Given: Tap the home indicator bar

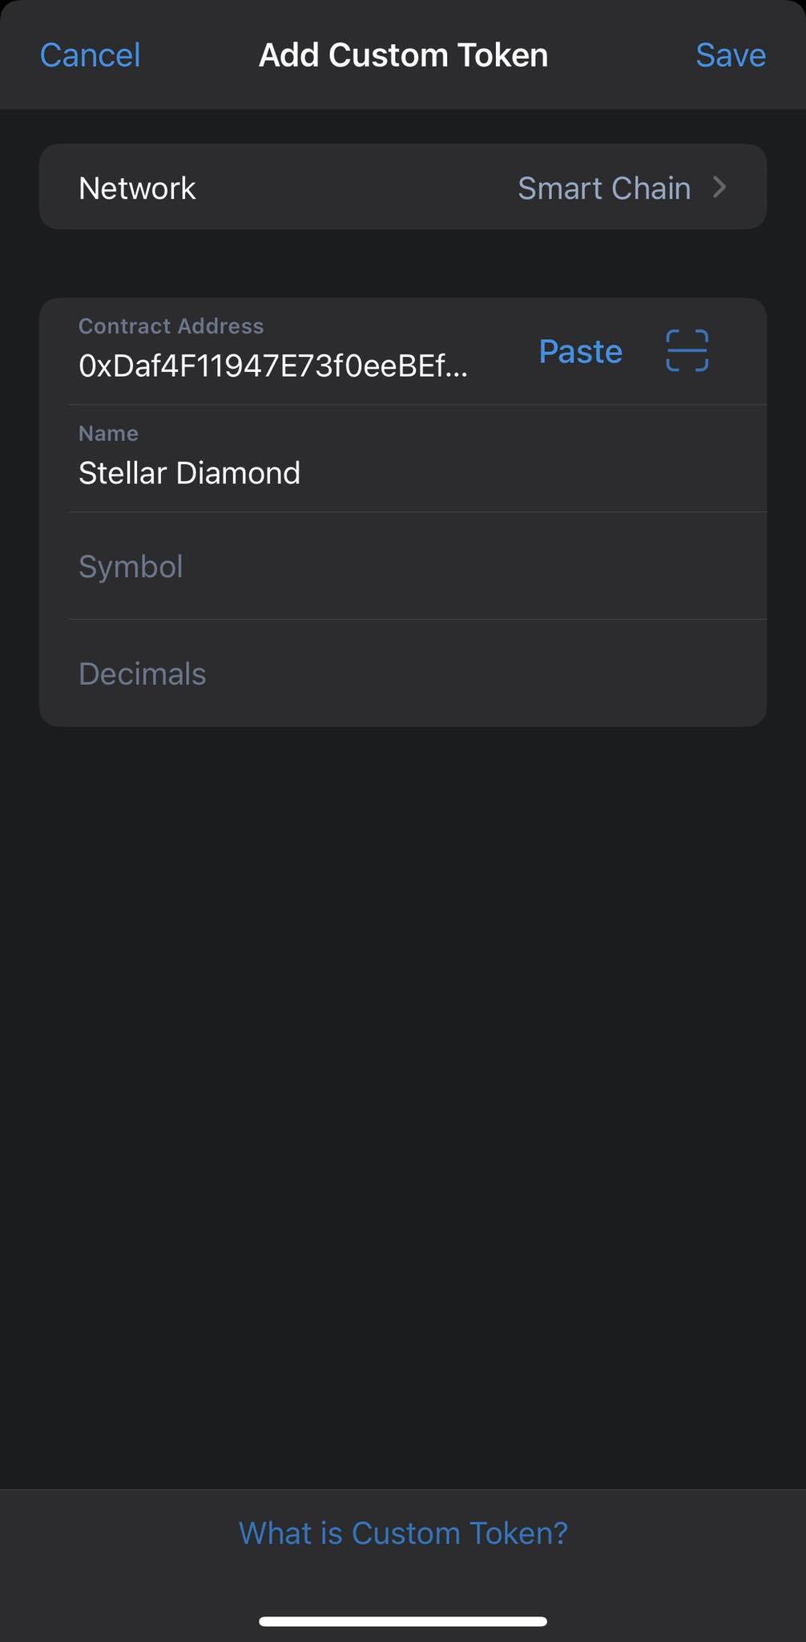Looking at the screenshot, I should click(403, 1621).
